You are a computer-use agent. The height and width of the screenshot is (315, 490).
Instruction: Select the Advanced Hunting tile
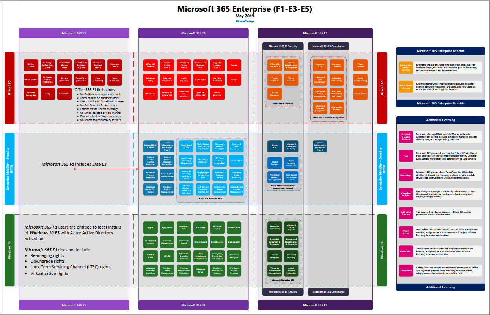click(291, 256)
